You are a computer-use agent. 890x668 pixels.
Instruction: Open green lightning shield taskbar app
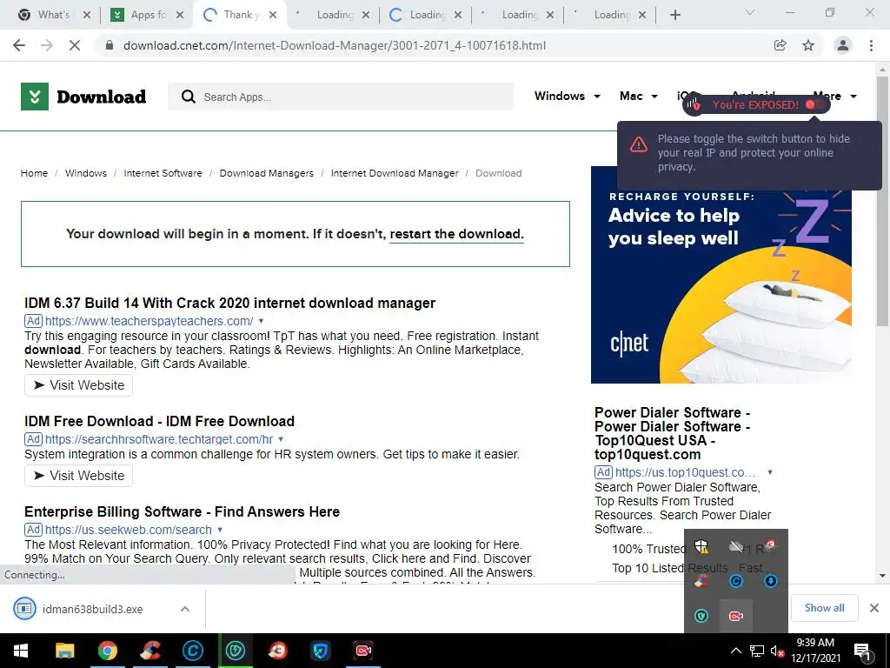pyautogui.click(x=235, y=651)
